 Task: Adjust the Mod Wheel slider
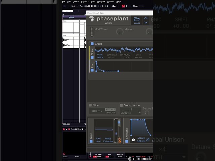pyautogui.click(x=92, y=32)
